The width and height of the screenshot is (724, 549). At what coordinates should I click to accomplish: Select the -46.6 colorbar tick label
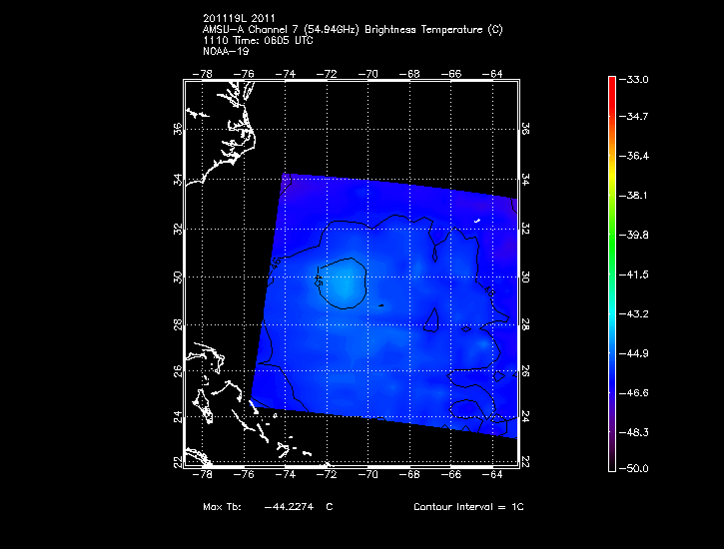634,393
